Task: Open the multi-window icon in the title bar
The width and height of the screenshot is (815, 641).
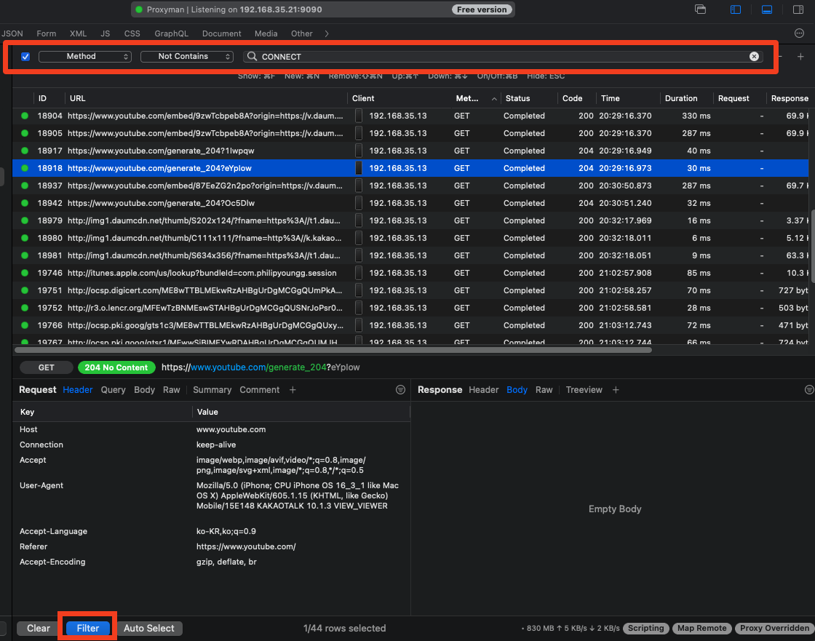Action: click(x=701, y=9)
